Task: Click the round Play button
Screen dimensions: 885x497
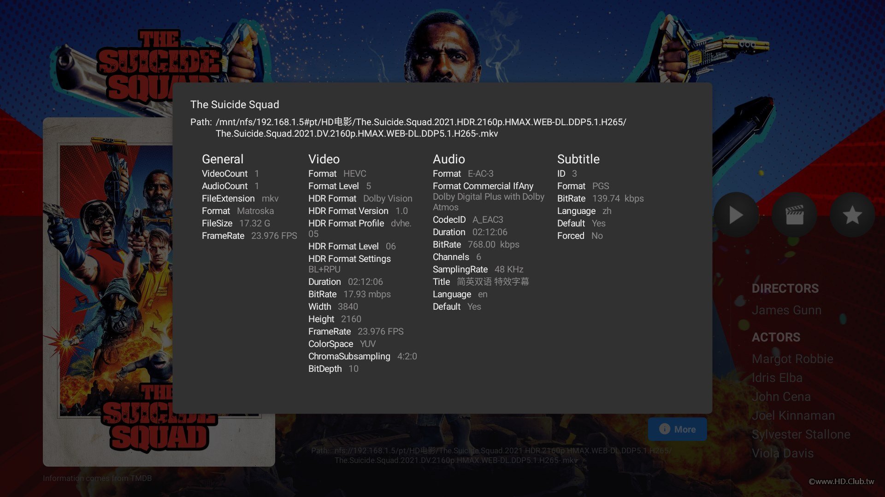Action: point(736,215)
